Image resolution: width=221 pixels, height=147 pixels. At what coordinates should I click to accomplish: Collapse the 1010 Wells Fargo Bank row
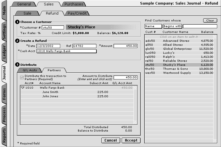[22, 88]
